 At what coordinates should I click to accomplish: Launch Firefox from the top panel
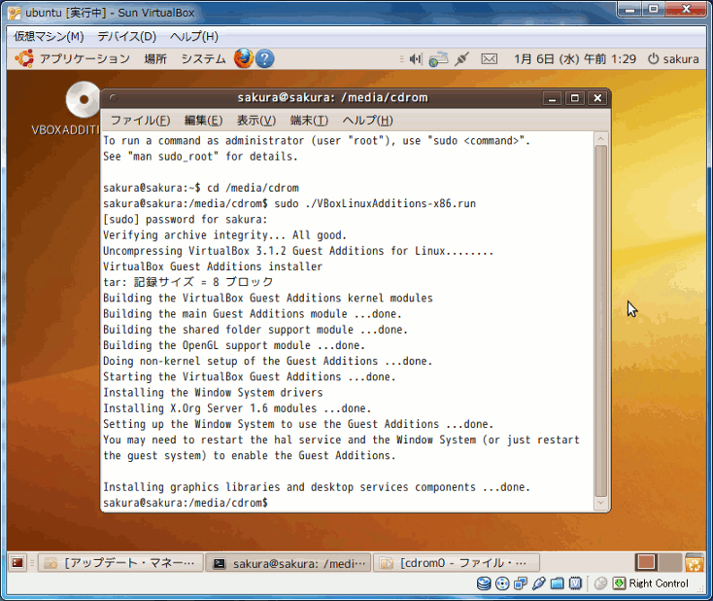(243, 58)
